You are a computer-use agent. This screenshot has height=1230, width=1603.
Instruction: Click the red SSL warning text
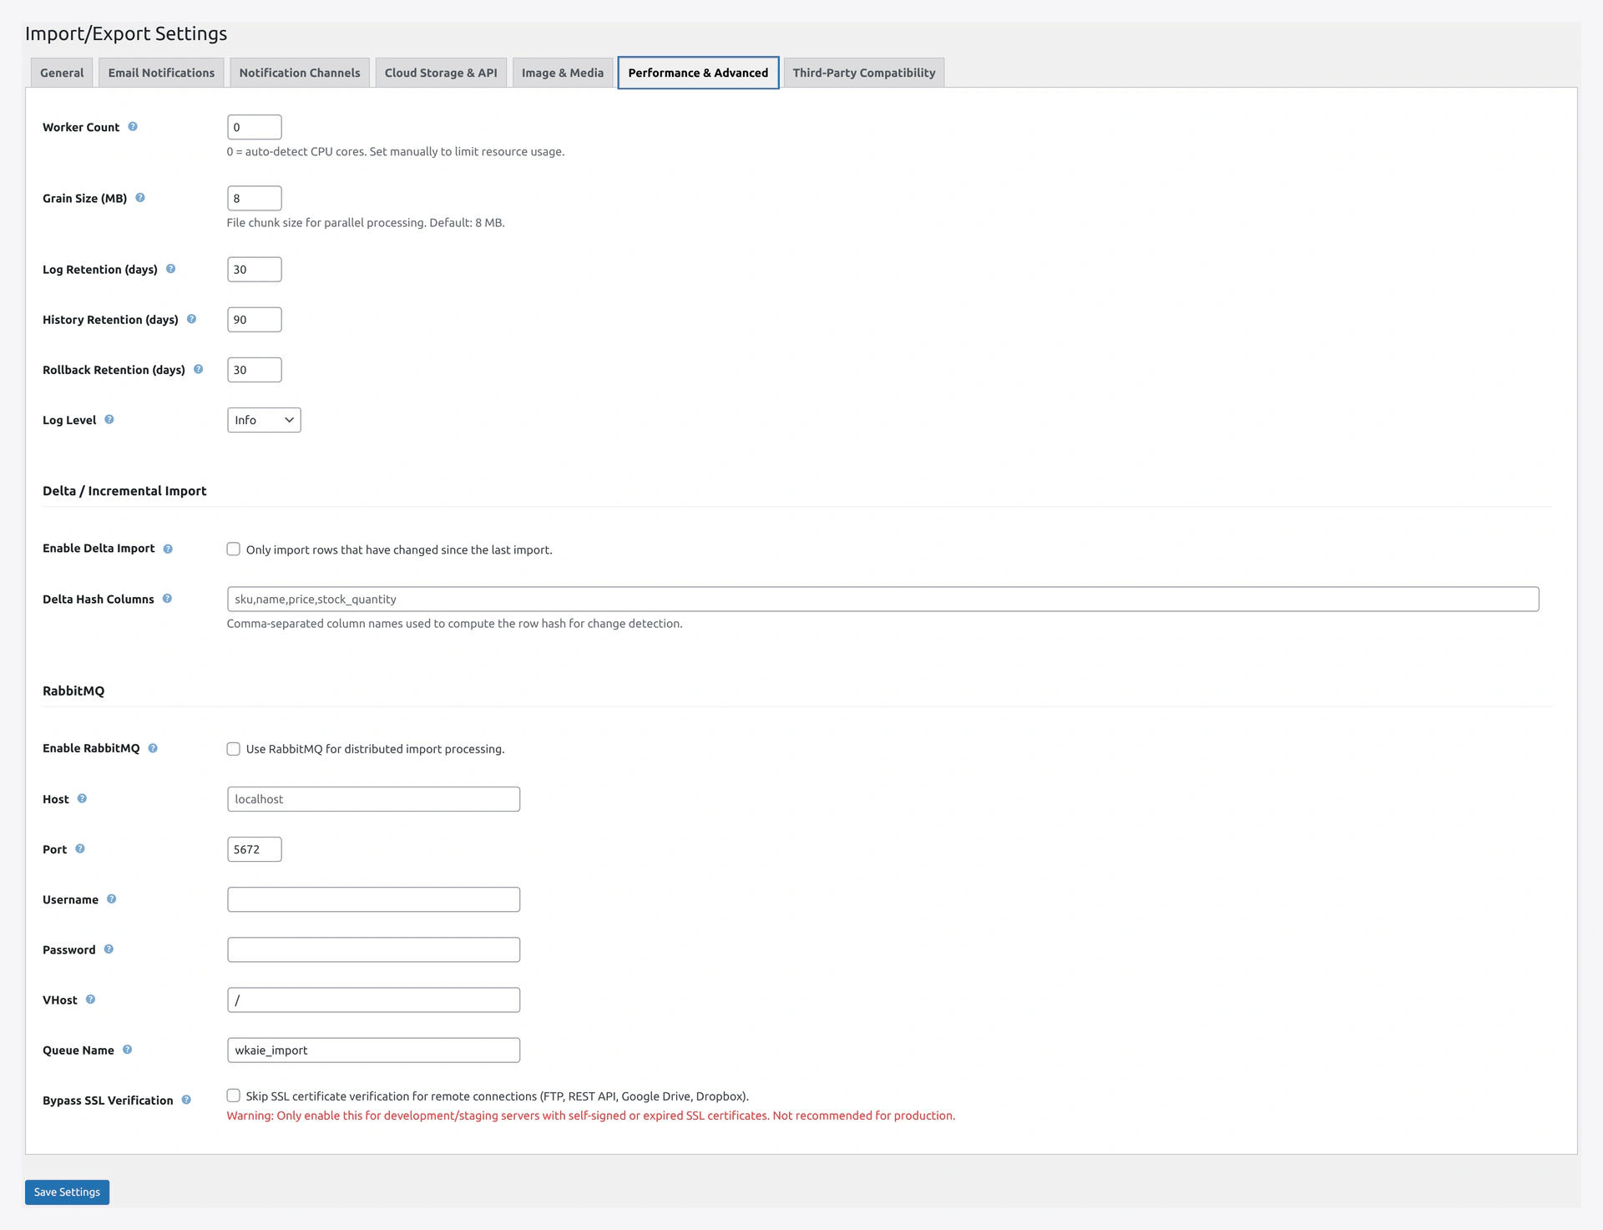click(x=591, y=1116)
